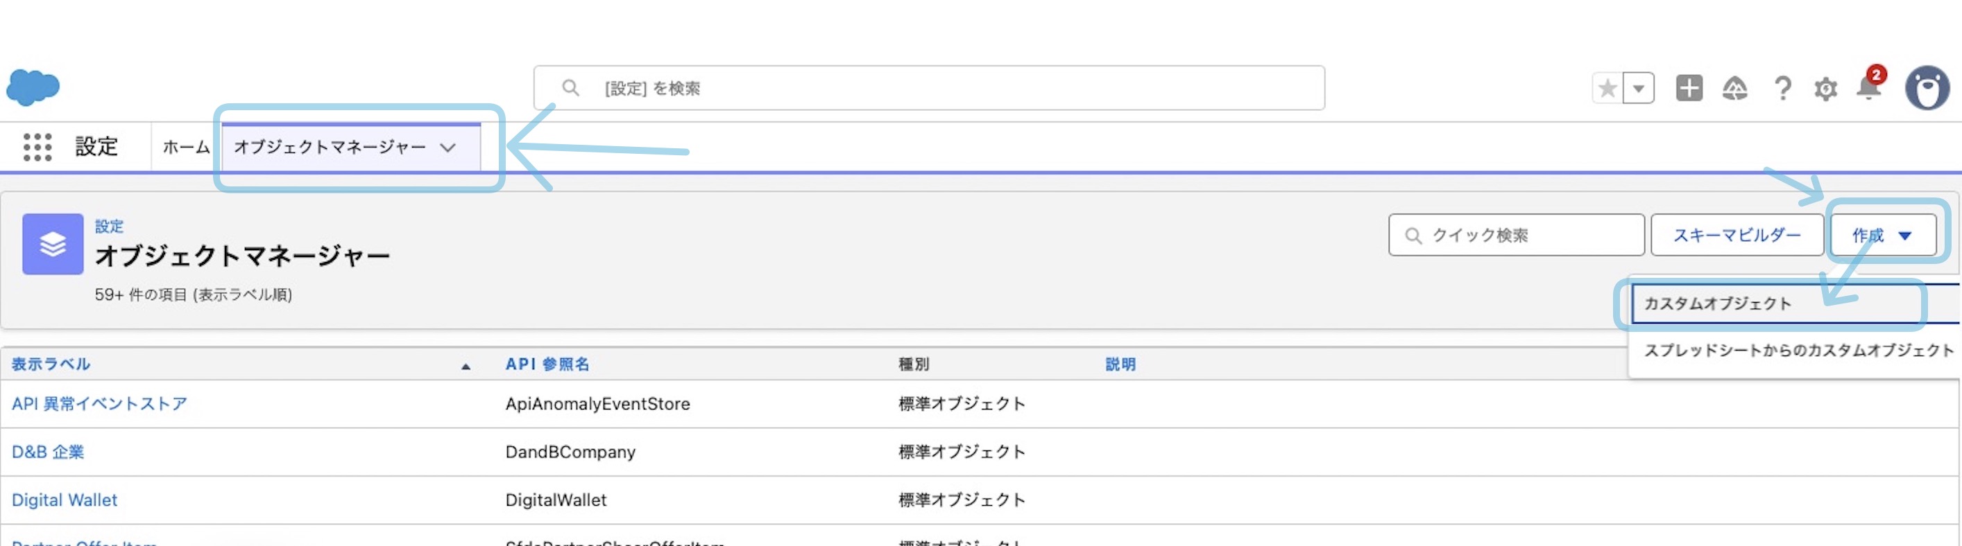Open the setup gear menu
This screenshot has width=1962, height=546.
pyautogui.click(x=1825, y=89)
